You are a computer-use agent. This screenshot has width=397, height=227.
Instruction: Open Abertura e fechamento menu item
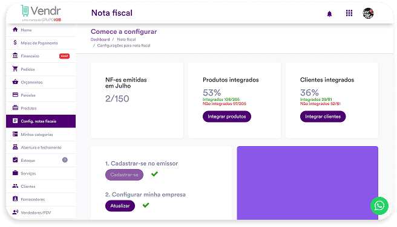point(41,147)
